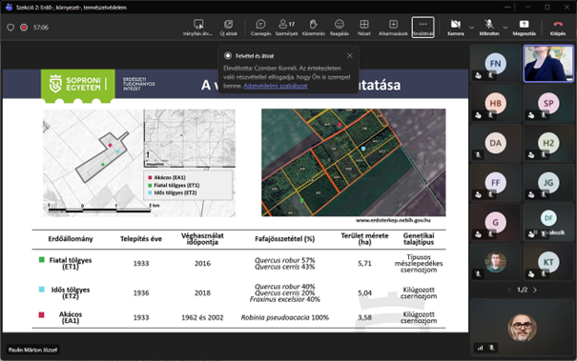The height and width of the screenshot is (361, 577).
Task: Select the DA participant tile
Action: tap(495, 143)
